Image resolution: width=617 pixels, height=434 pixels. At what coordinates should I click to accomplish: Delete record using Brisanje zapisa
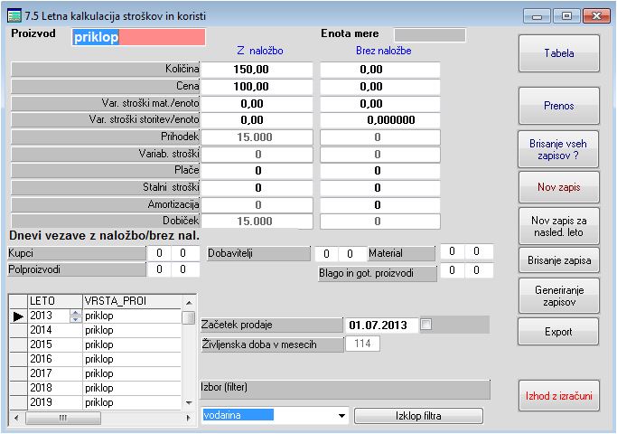pyautogui.click(x=558, y=261)
